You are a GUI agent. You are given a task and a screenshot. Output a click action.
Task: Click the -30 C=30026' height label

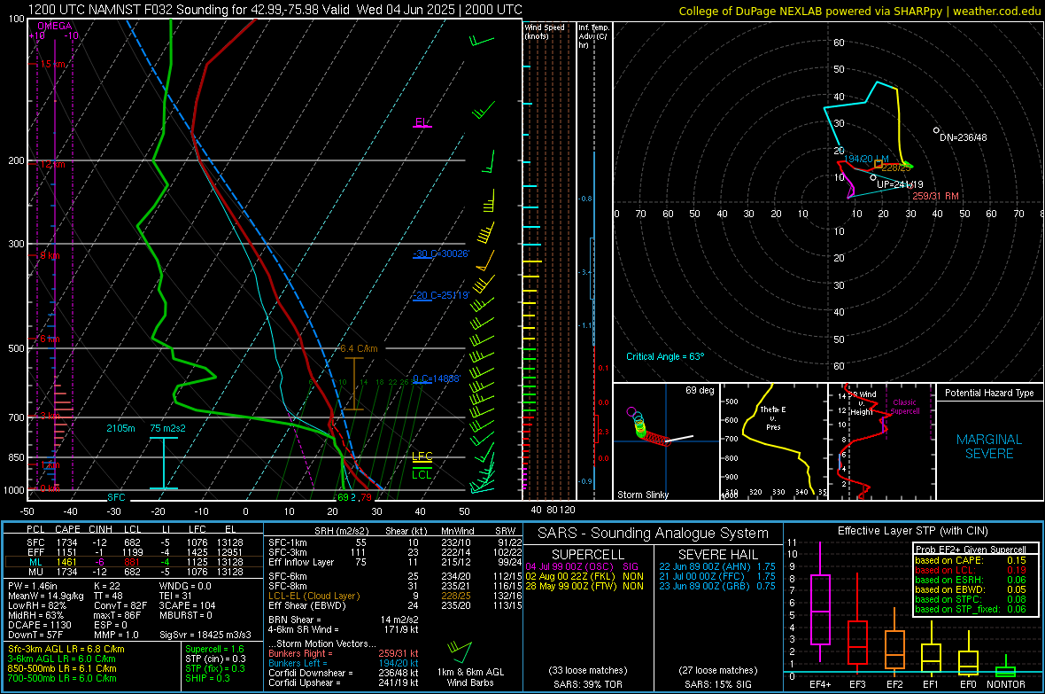click(441, 253)
